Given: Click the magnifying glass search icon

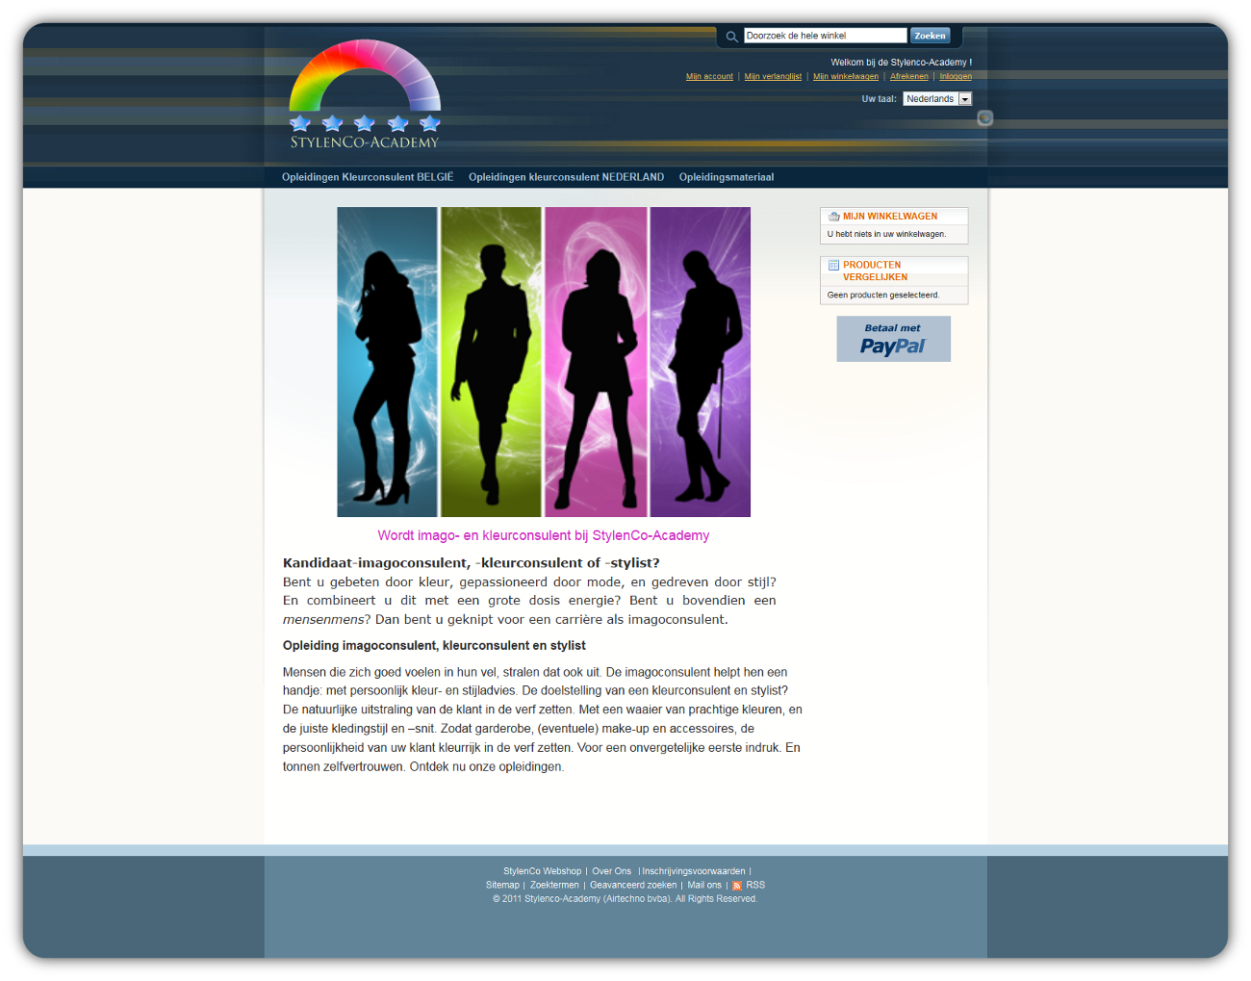Looking at the screenshot, I should point(731,37).
